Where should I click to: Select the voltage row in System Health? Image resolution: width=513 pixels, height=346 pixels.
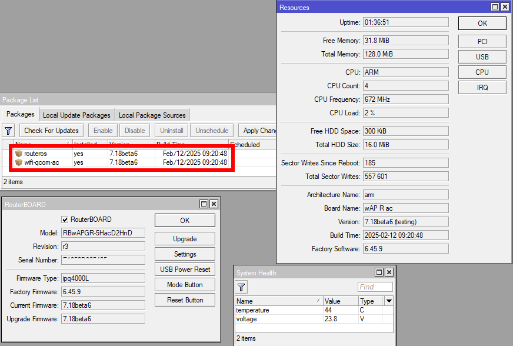pyautogui.click(x=314, y=319)
